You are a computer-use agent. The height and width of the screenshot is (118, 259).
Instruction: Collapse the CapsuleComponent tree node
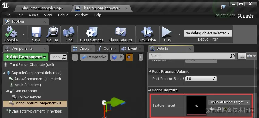(4, 73)
